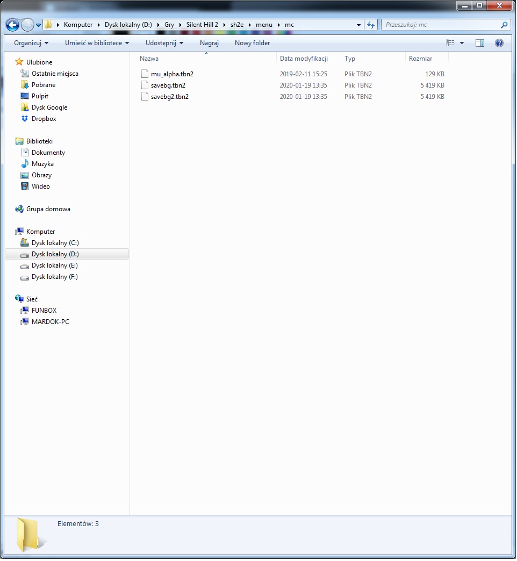Expand the arrow after sh2e breadcrumb

point(250,25)
